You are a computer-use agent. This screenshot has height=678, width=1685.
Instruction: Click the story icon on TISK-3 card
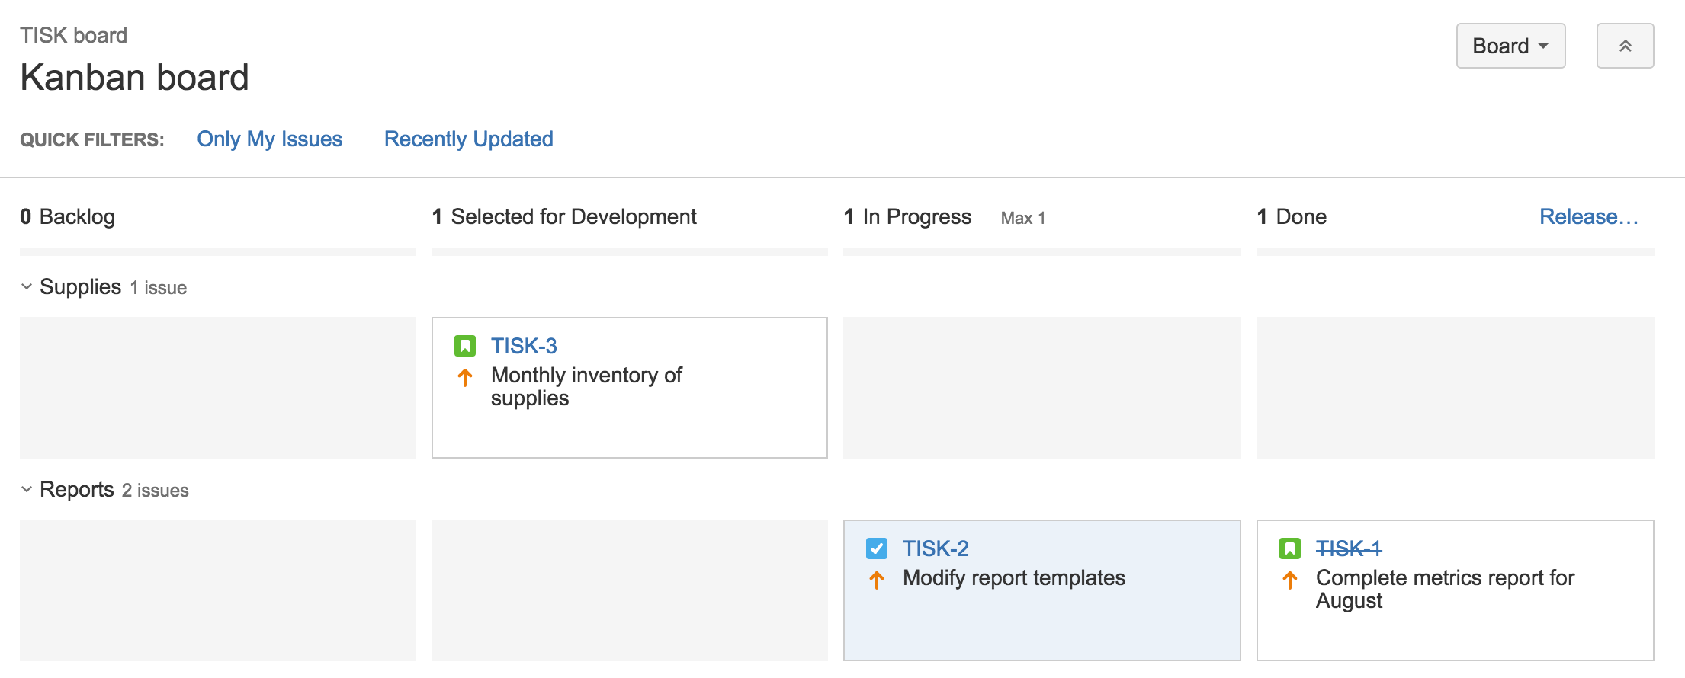pyautogui.click(x=467, y=346)
